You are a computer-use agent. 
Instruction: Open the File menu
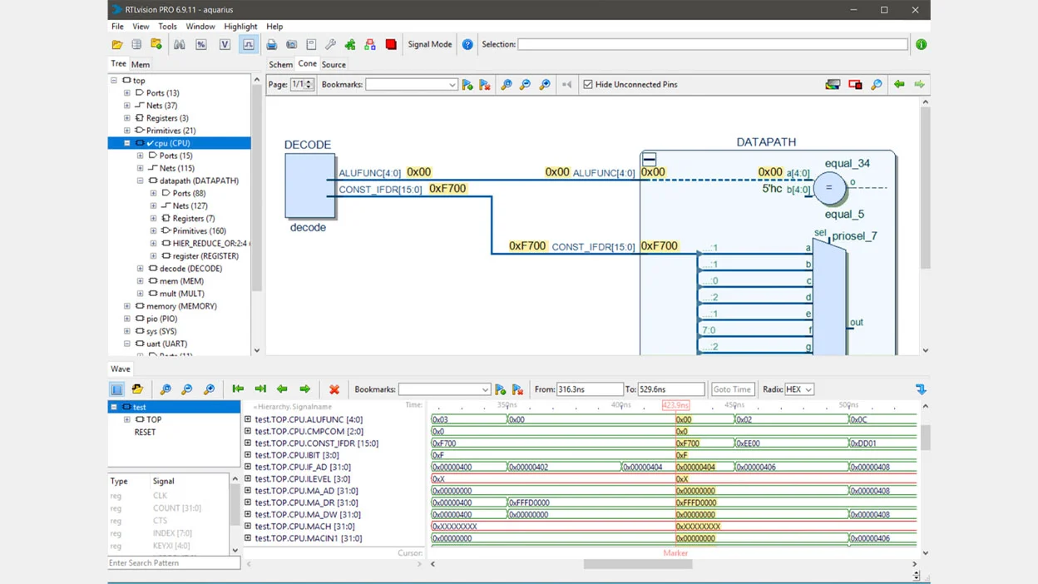(117, 27)
